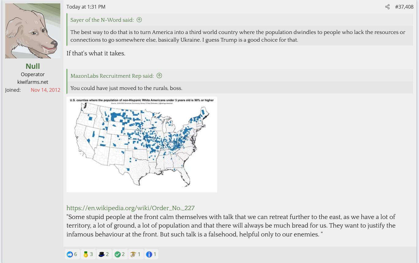The image size is (419, 263).
Task: Enlarge the U.S. counties map image
Action: (142, 144)
